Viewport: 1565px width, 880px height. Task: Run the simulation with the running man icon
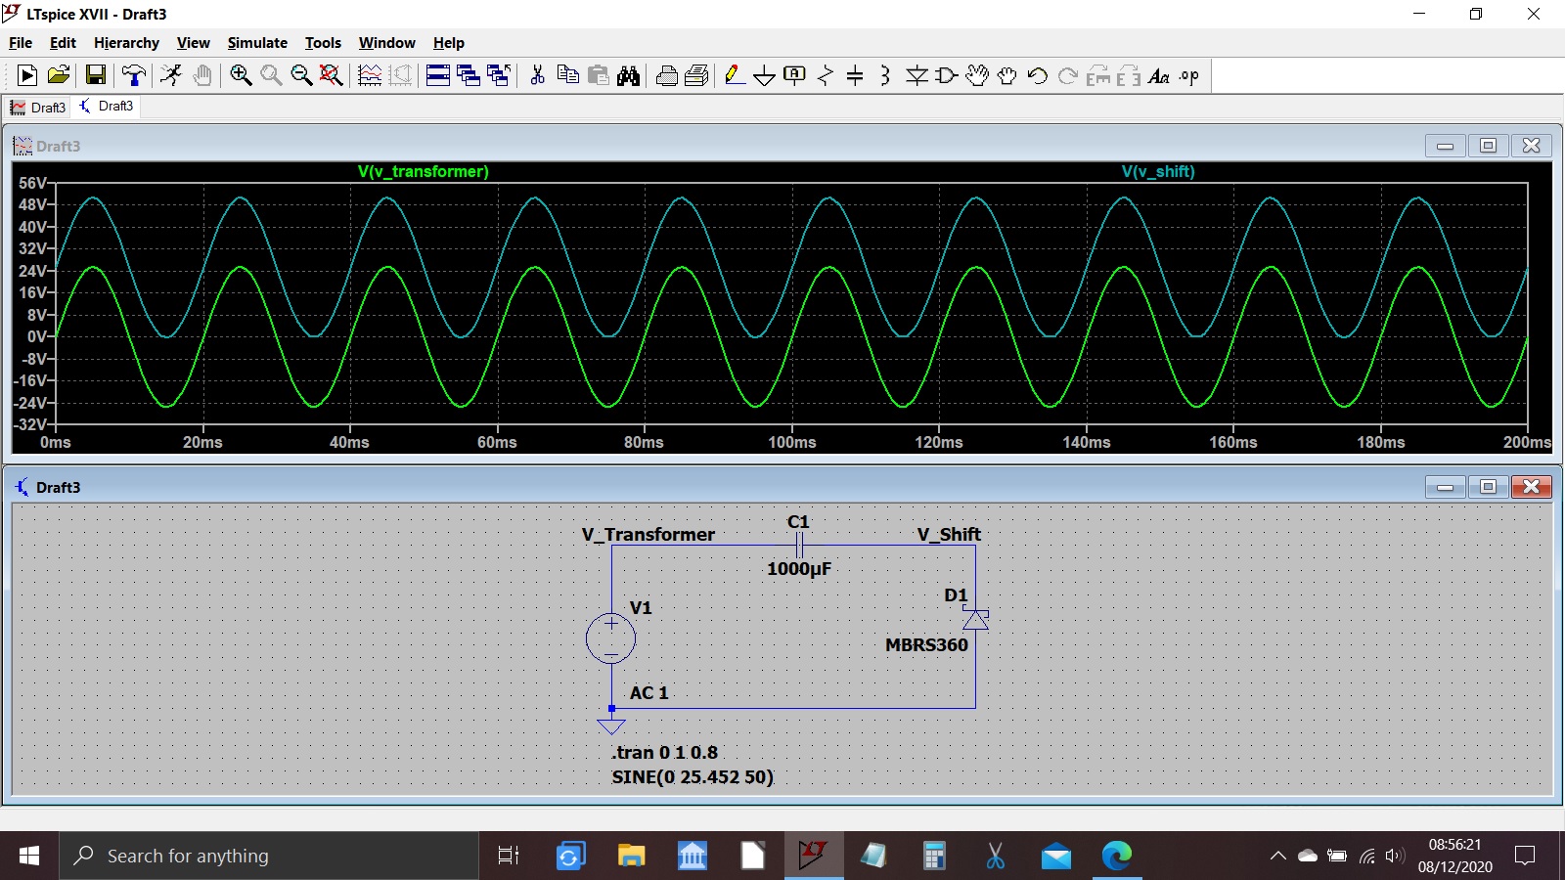[171, 75]
